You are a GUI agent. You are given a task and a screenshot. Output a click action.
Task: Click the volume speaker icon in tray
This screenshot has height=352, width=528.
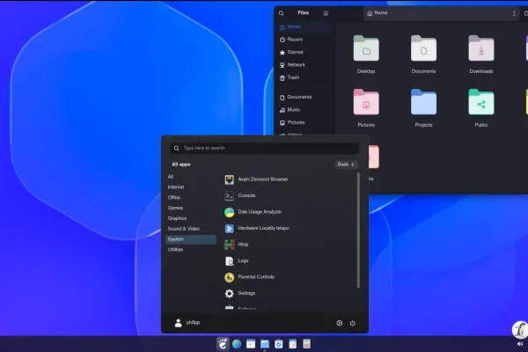pos(519,344)
